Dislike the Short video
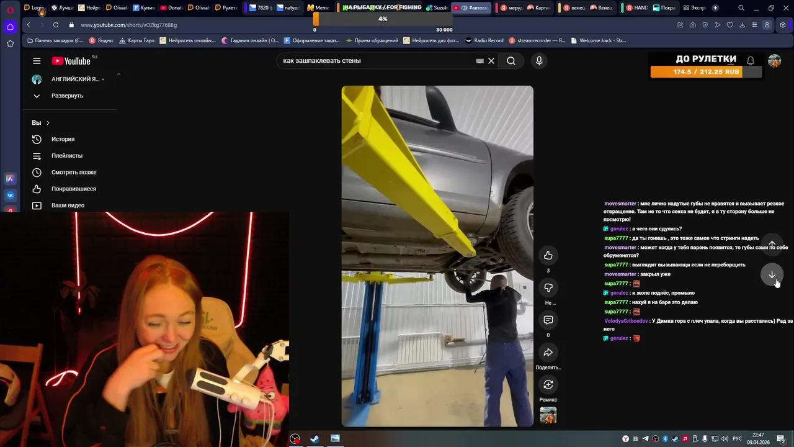This screenshot has height=447, width=794. (x=548, y=288)
